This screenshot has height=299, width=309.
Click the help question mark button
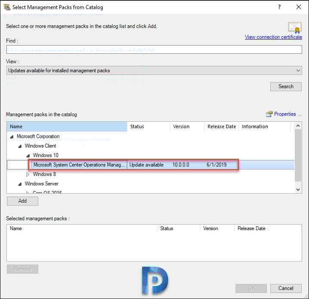(x=279, y=7)
